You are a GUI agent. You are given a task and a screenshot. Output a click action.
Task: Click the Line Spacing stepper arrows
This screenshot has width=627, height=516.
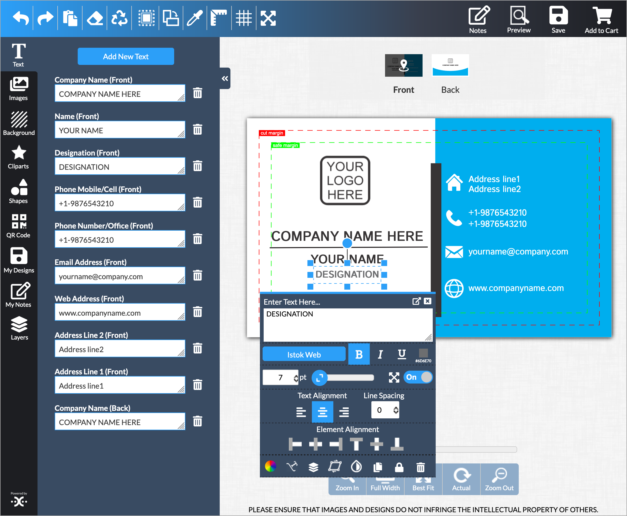395,410
